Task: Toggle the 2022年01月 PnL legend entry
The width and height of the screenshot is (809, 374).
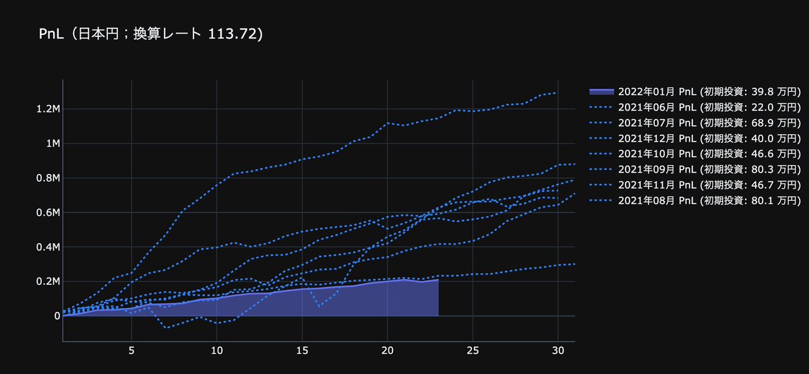Action: tap(694, 92)
